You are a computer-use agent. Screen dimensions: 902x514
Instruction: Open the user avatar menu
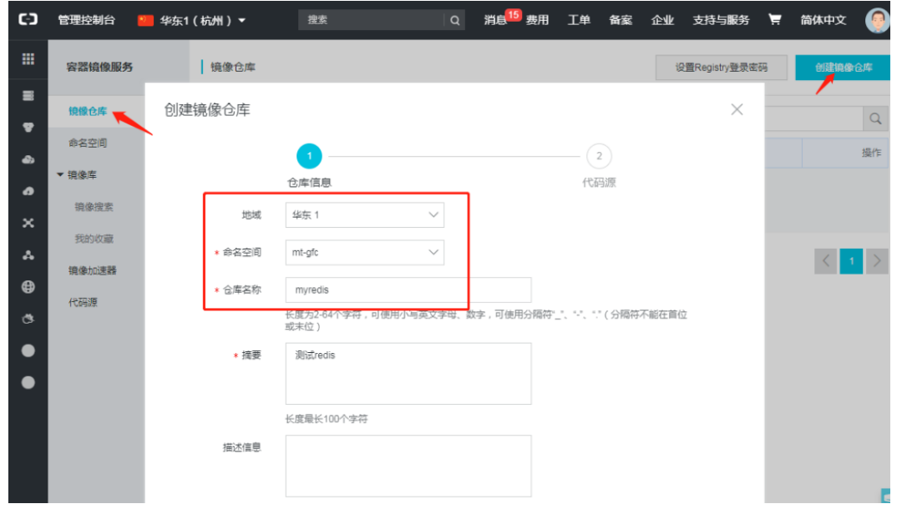click(x=877, y=20)
